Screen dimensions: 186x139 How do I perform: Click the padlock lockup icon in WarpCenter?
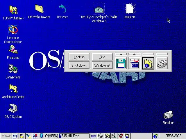22,136
